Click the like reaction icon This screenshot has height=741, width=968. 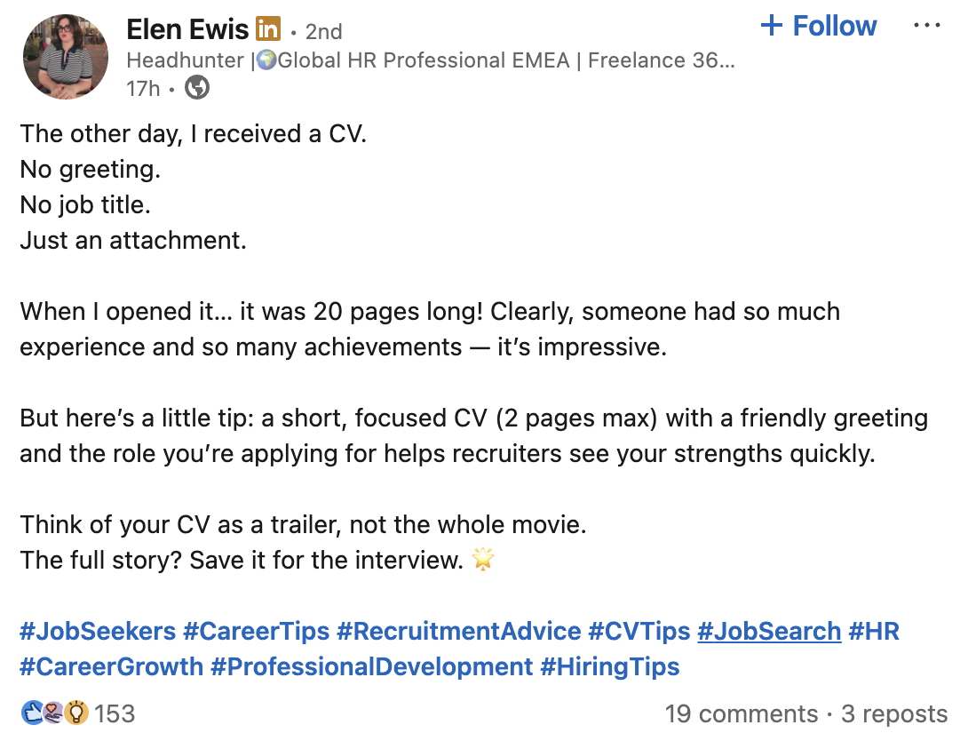(31, 713)
